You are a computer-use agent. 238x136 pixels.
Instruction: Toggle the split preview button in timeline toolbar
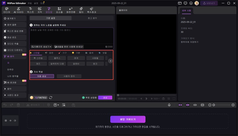(195, 105)
